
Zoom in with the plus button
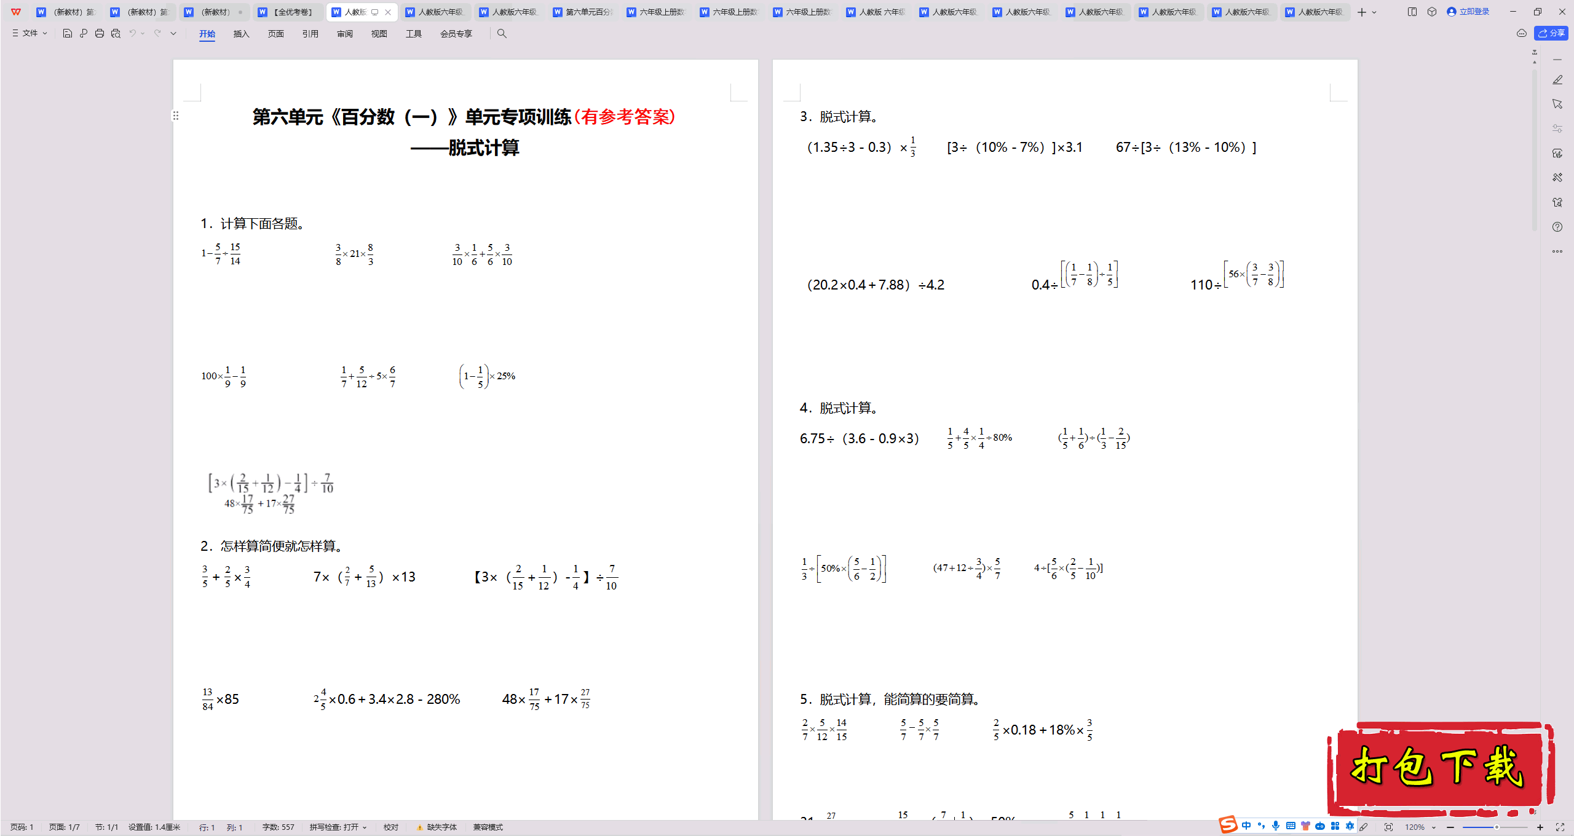tap(1540, 827)
